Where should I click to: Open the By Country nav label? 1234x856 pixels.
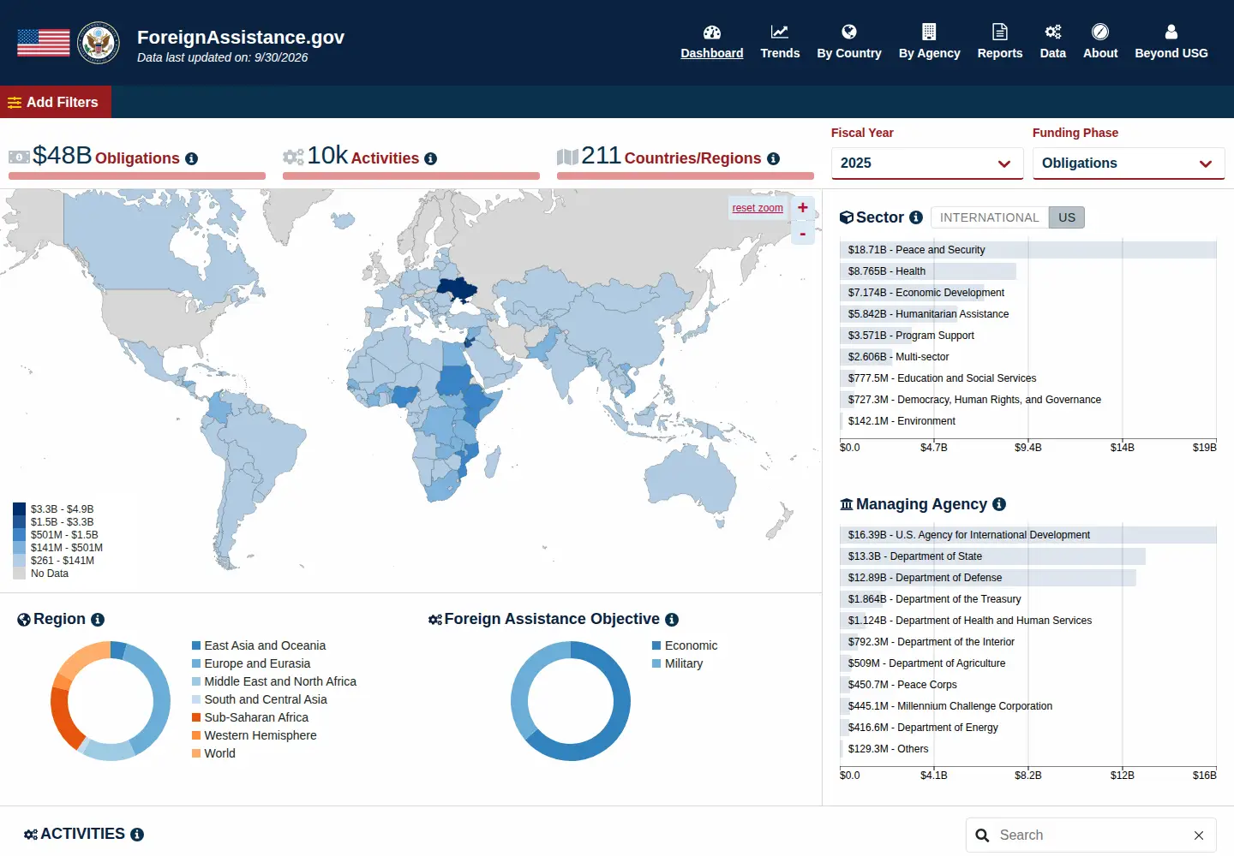pos(849,53)
